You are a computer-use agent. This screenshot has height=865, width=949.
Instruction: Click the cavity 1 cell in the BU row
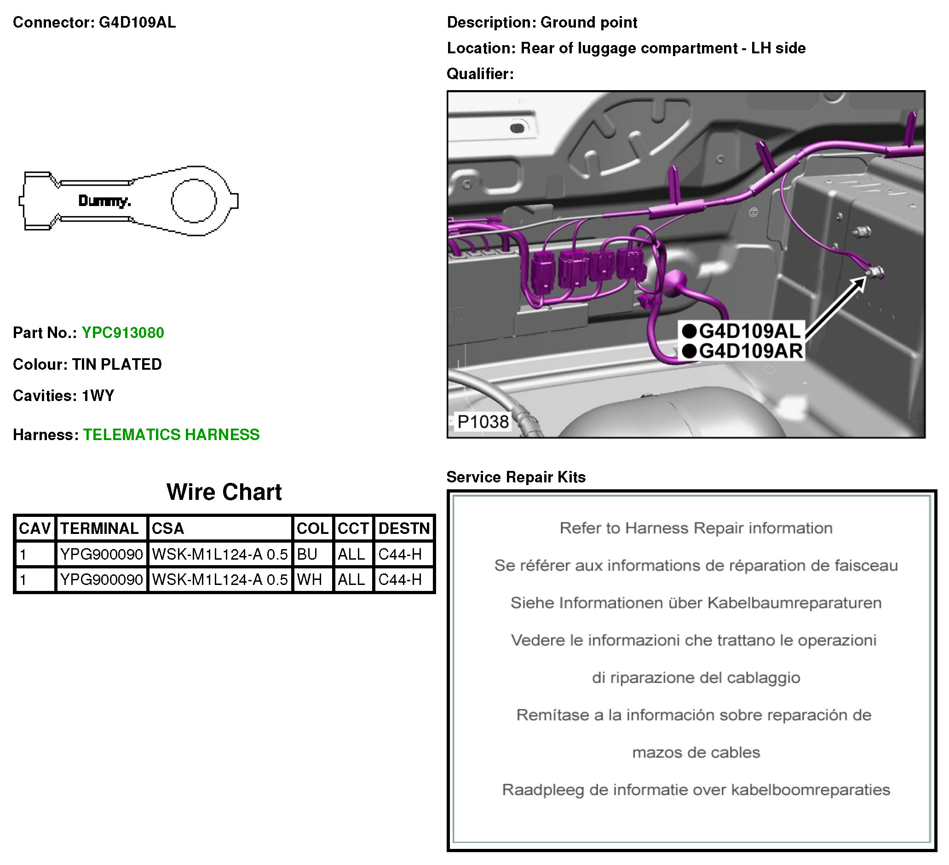[x=35, y=554]
